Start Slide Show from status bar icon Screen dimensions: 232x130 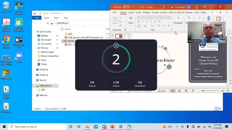(193, 91)
